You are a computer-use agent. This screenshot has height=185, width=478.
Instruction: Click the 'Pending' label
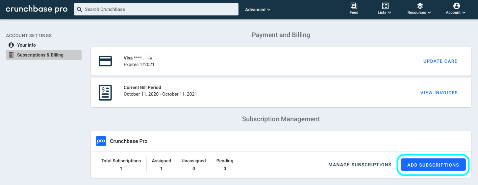click(x=225, y=161)
